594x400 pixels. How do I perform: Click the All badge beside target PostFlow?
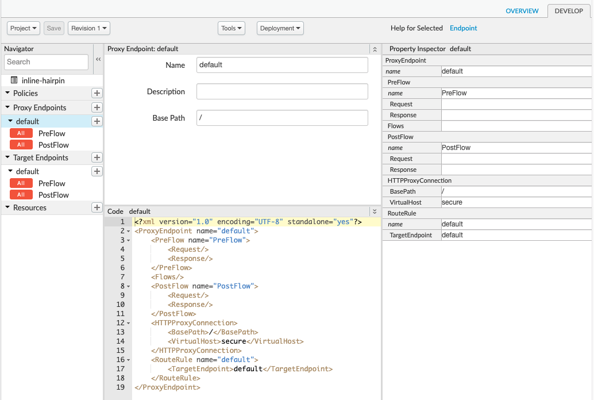pos(21,195)
